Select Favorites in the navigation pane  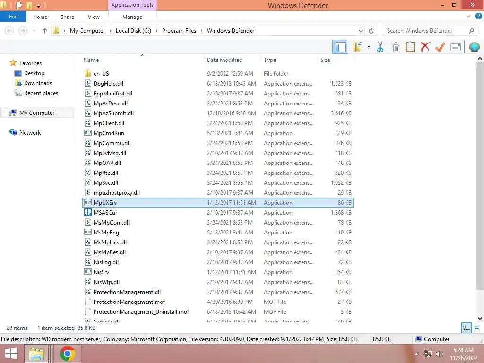[x=30, y=63]
